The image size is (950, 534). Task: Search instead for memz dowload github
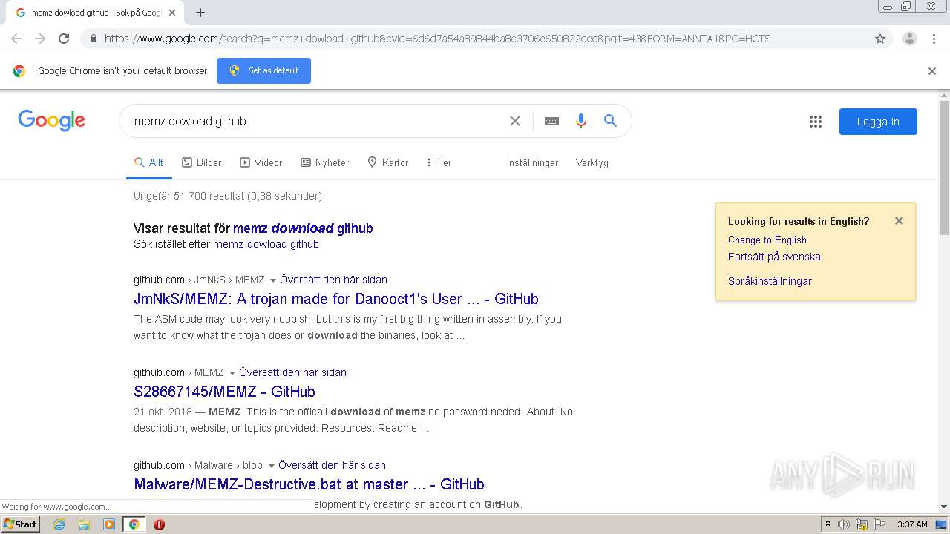pos(266,244)
